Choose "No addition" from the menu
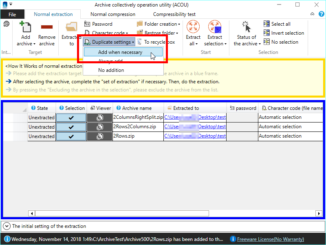Viewport: 326px width, 245px height. click(x=111, y=70)
